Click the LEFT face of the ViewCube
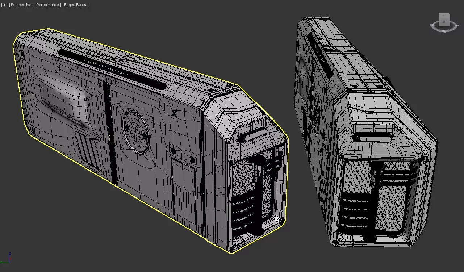Image resolution: width=464 pixels, height=272 pixels. click(444, 22)
